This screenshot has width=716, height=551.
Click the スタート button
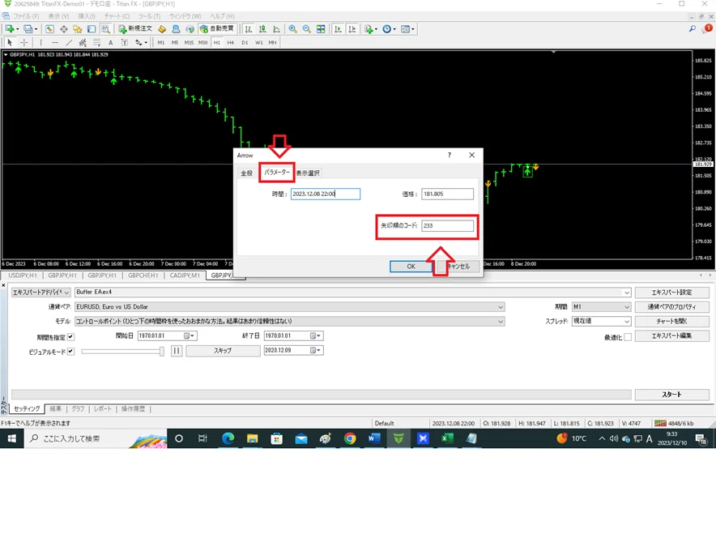[671, 395]
